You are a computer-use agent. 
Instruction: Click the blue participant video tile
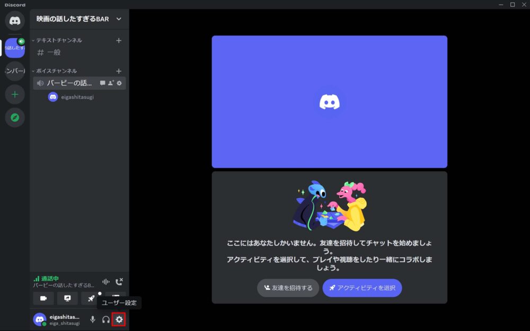(x=330, y=102)
